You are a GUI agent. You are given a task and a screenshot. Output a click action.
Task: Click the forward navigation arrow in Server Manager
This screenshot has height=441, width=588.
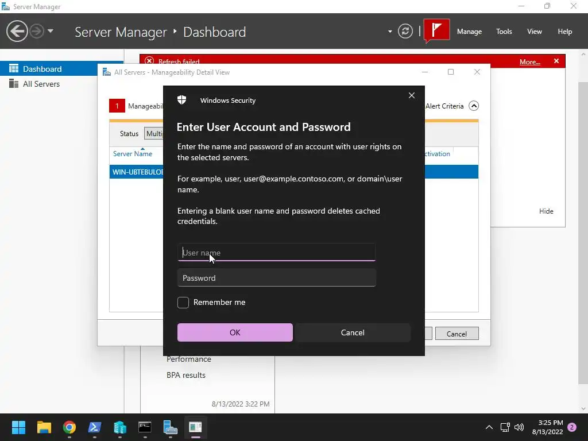[x=37, y=31]
